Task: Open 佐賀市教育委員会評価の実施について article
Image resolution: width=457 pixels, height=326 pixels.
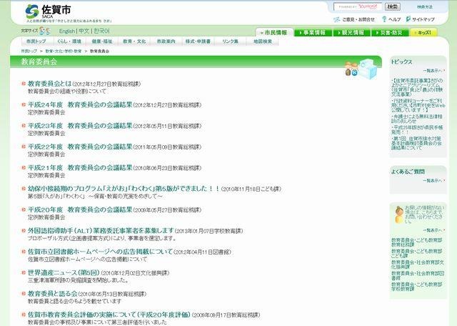Action: 109,315
